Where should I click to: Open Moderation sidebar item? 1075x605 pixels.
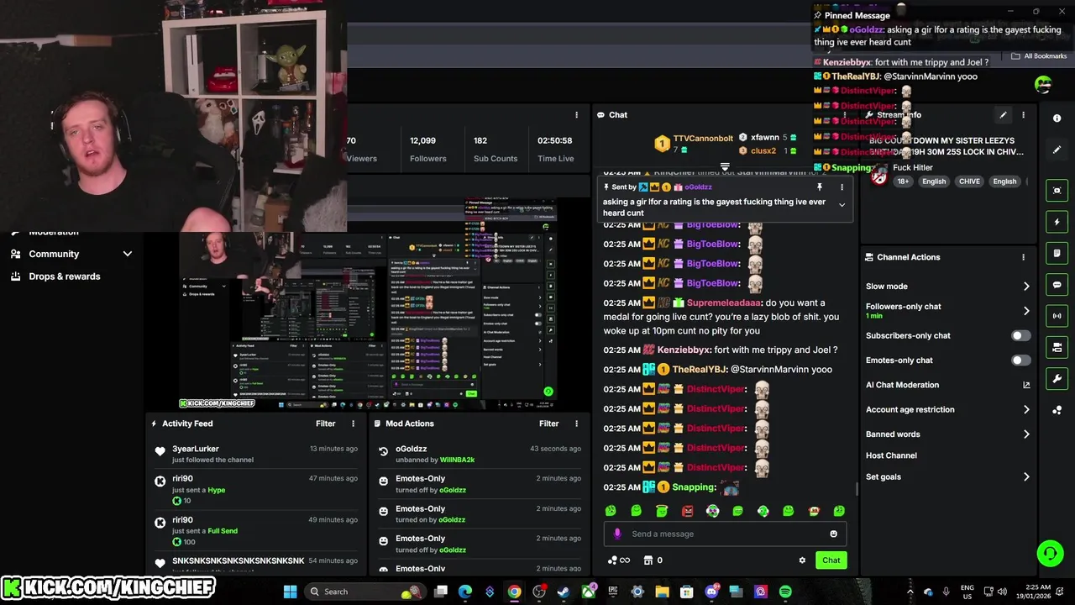[x=54, y=233]
